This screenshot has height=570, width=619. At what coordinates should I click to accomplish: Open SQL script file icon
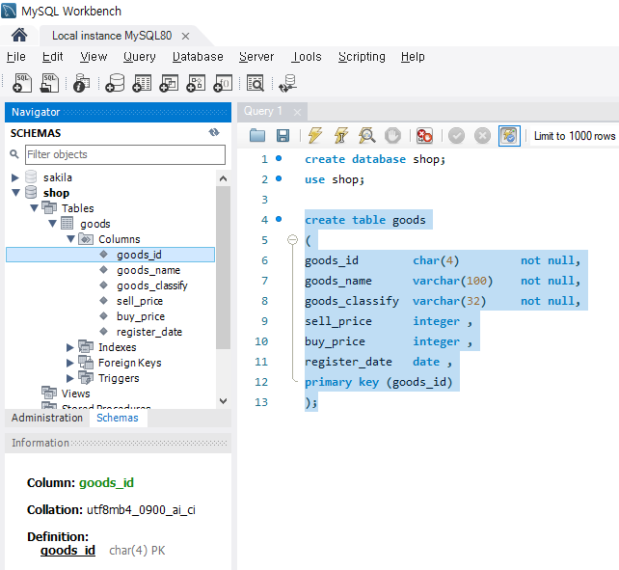tap(49, 83)
